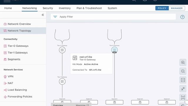Click the Apply Filter field

pyautogui.click(x=113, y=17)
